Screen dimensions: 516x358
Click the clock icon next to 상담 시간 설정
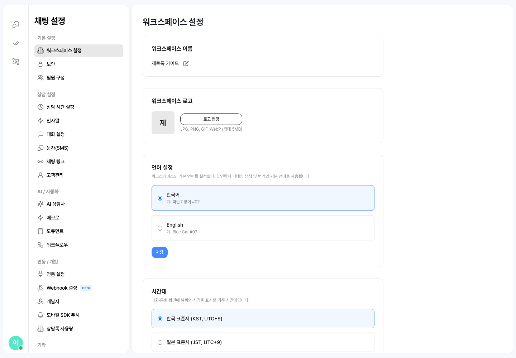40,107
